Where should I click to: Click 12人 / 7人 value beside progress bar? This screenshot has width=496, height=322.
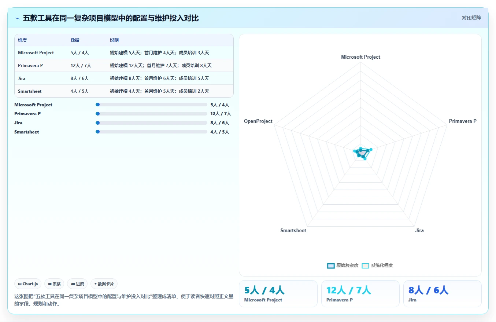coord(221,114)
